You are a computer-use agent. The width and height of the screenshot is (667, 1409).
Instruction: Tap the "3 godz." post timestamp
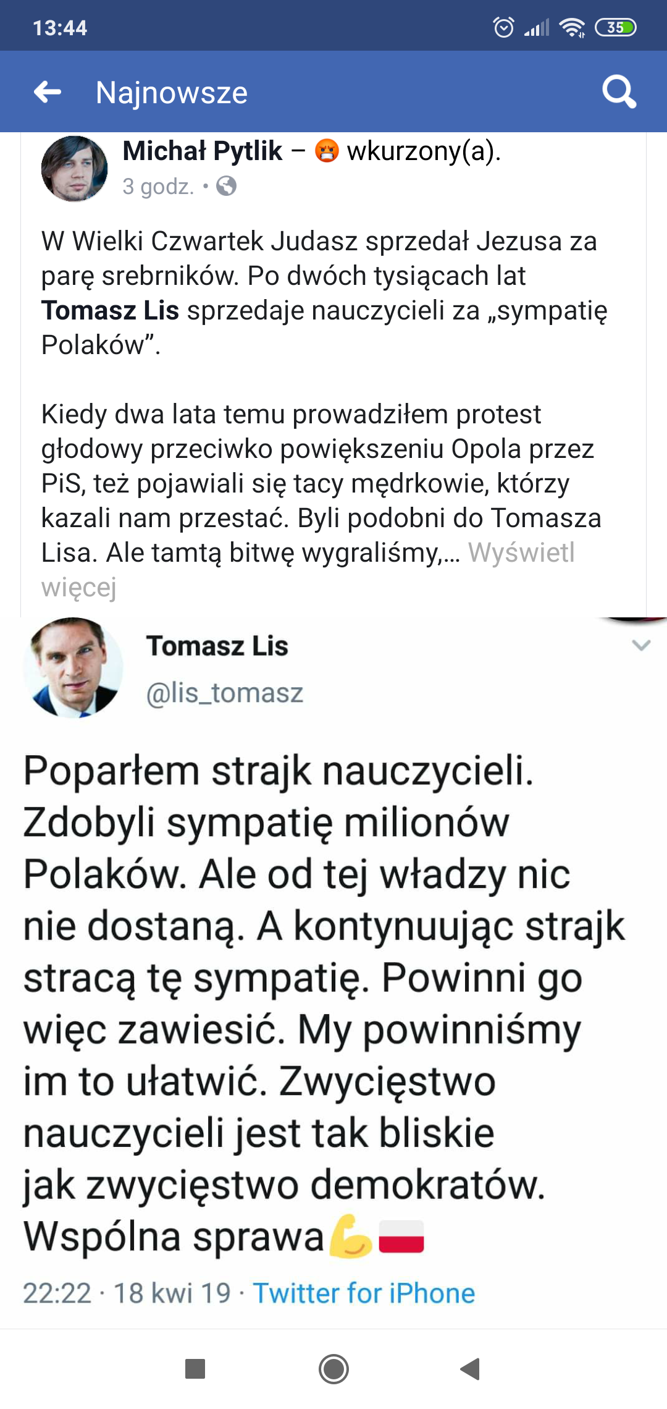click(x=158, y=186)
